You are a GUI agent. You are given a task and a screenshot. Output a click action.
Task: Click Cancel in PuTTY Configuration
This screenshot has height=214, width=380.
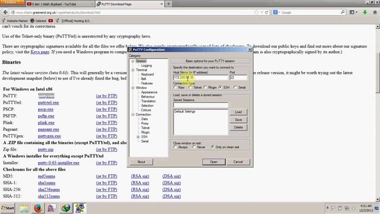pos(238,162)
